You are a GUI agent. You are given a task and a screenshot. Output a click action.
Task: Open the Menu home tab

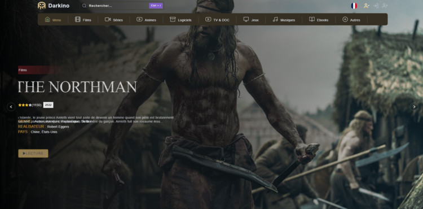point(53,20)
